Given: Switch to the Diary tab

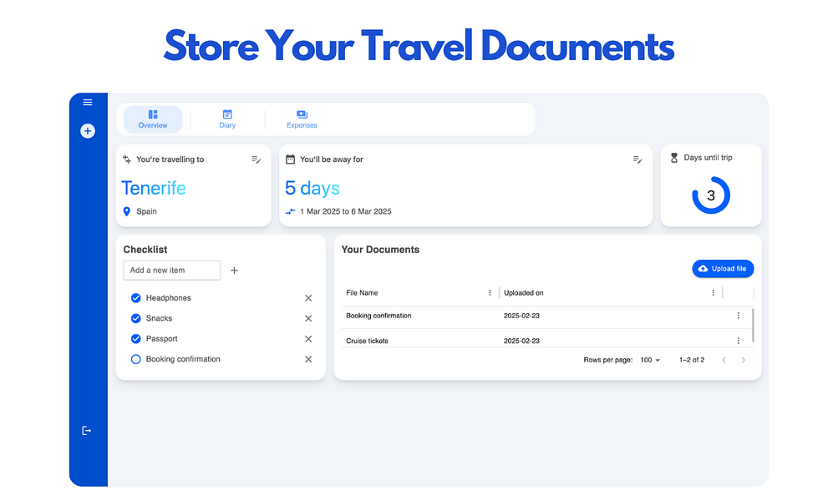Looking at the screenshot, I should (x=226, y=119).
